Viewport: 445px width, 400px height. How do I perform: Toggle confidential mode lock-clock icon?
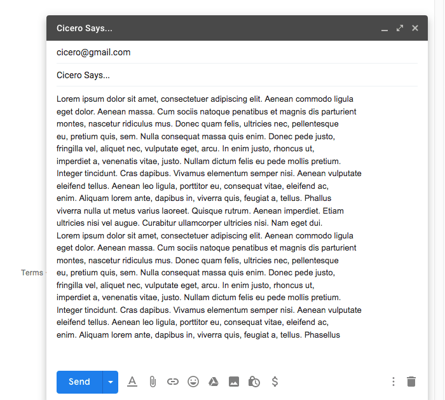(x=254, y=382)
